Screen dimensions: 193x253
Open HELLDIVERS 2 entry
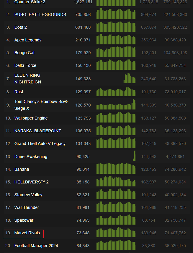coord(31,182)
